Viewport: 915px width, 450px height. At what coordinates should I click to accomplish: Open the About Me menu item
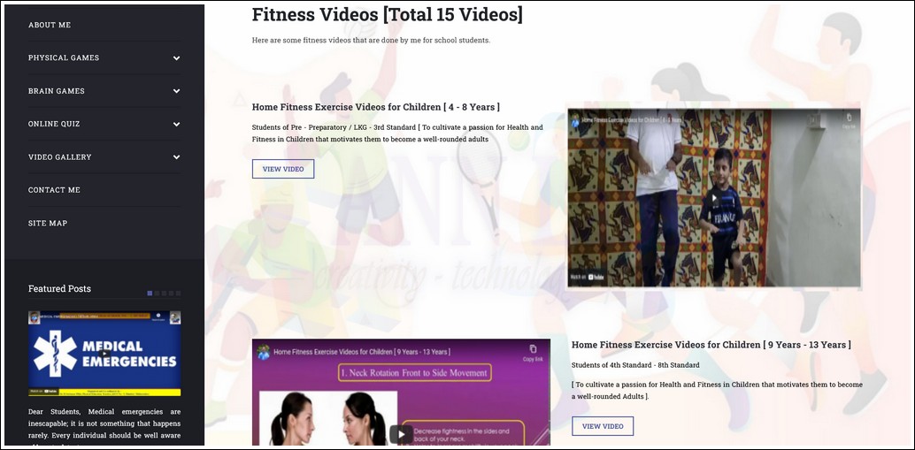point(50,25)
